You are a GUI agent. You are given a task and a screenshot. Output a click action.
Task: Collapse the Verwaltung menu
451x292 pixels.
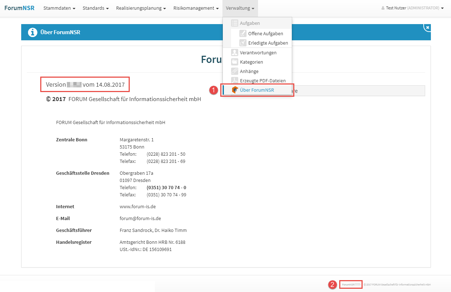click(x=240, y=8)
